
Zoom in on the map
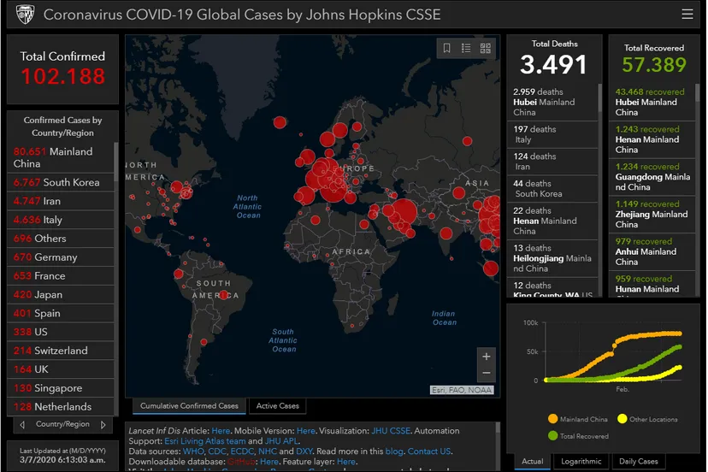[x=487, y=357]
